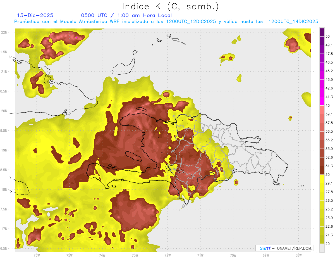
Task: Click the '69W' longitude label
Action: click(266, 255)
